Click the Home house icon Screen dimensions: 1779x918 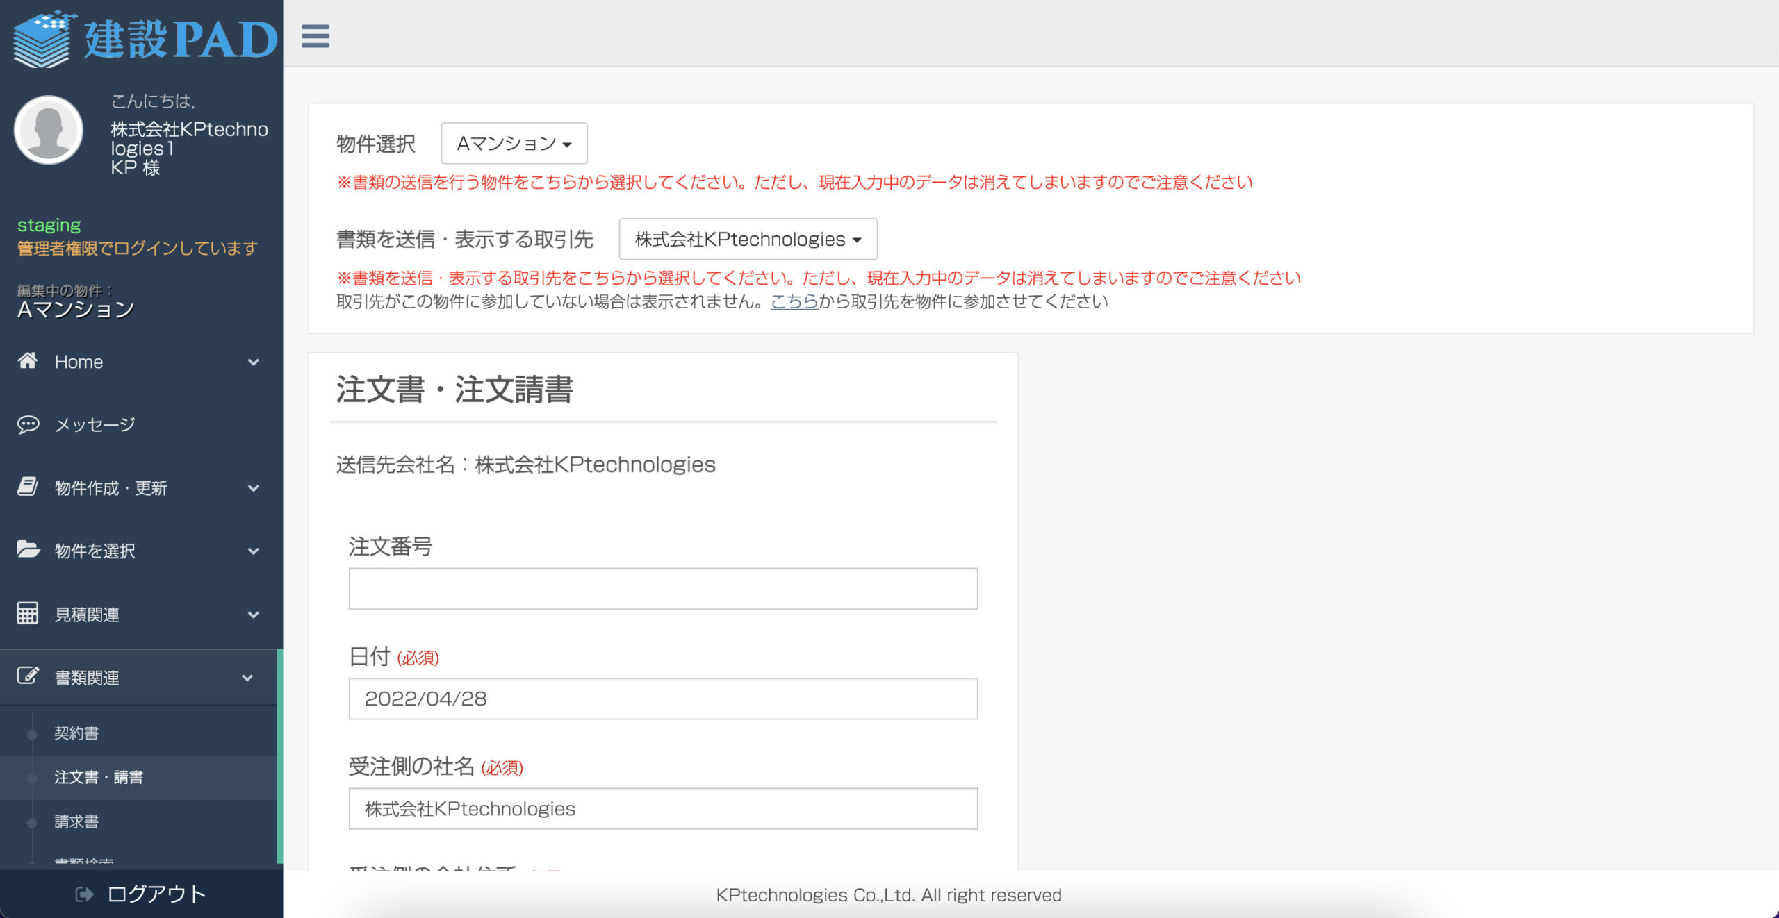point(28,361)
